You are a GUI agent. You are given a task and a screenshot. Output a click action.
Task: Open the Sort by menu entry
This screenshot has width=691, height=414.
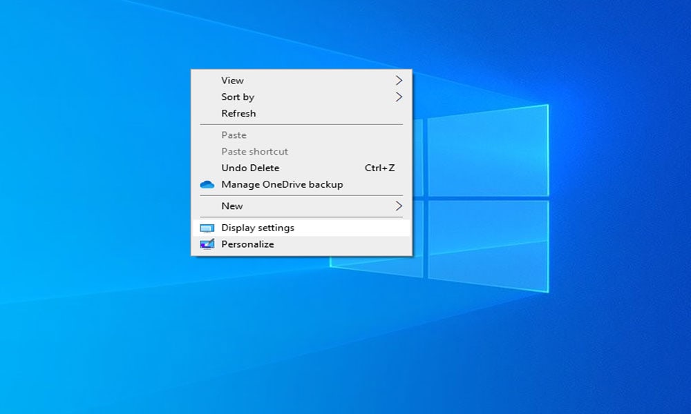click(x=301, y=97)
